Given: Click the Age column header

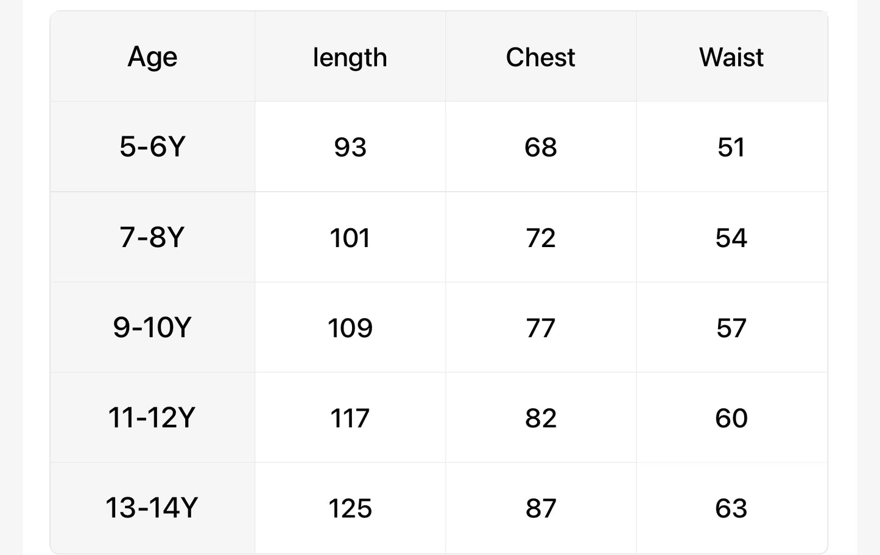Looking at the screenshot, I should pyautogui.click(x=152, y=57).
